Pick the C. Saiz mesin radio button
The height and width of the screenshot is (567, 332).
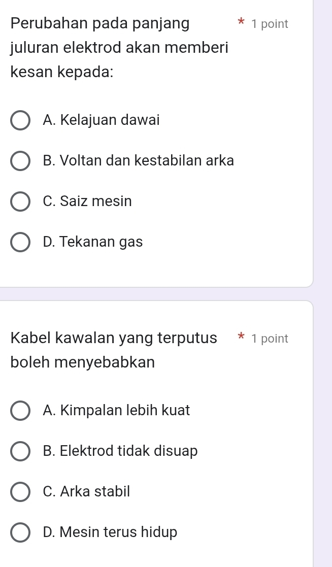coord(20,202)
